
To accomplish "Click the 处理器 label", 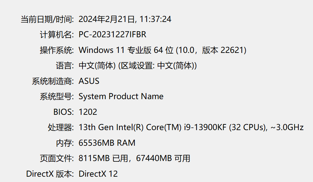I will [x=60, y=127].
